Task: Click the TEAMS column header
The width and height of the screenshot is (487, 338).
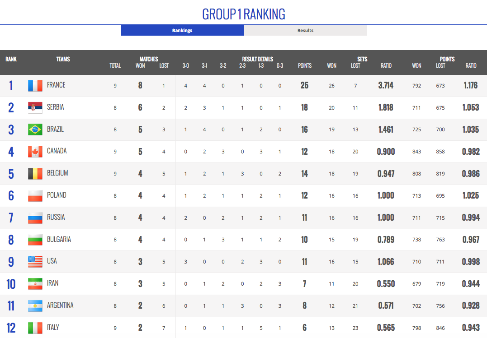Action: coord(63,59)
